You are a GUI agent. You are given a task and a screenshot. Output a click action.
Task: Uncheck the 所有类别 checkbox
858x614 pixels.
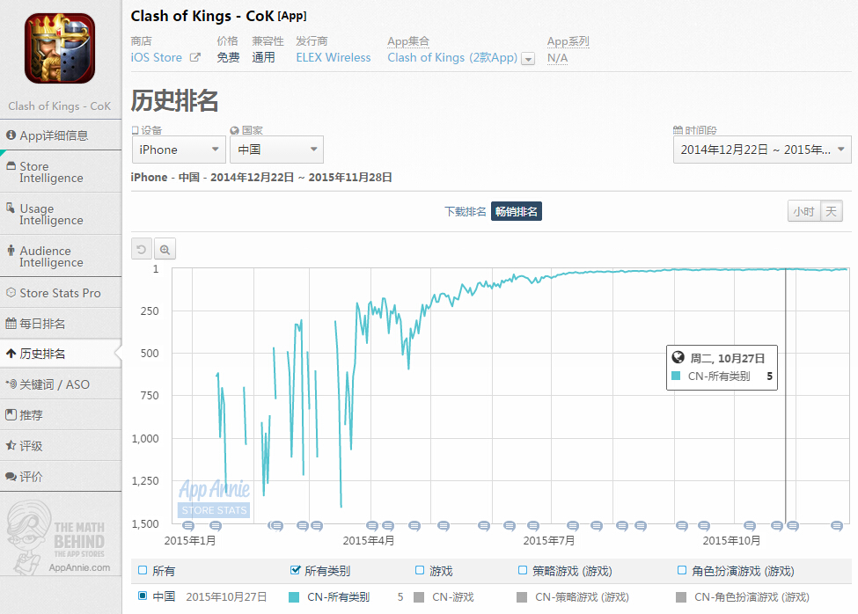pyautogui.click(x=295, y=570)
